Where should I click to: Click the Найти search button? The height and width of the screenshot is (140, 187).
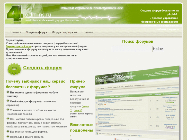tap(158, 49)
